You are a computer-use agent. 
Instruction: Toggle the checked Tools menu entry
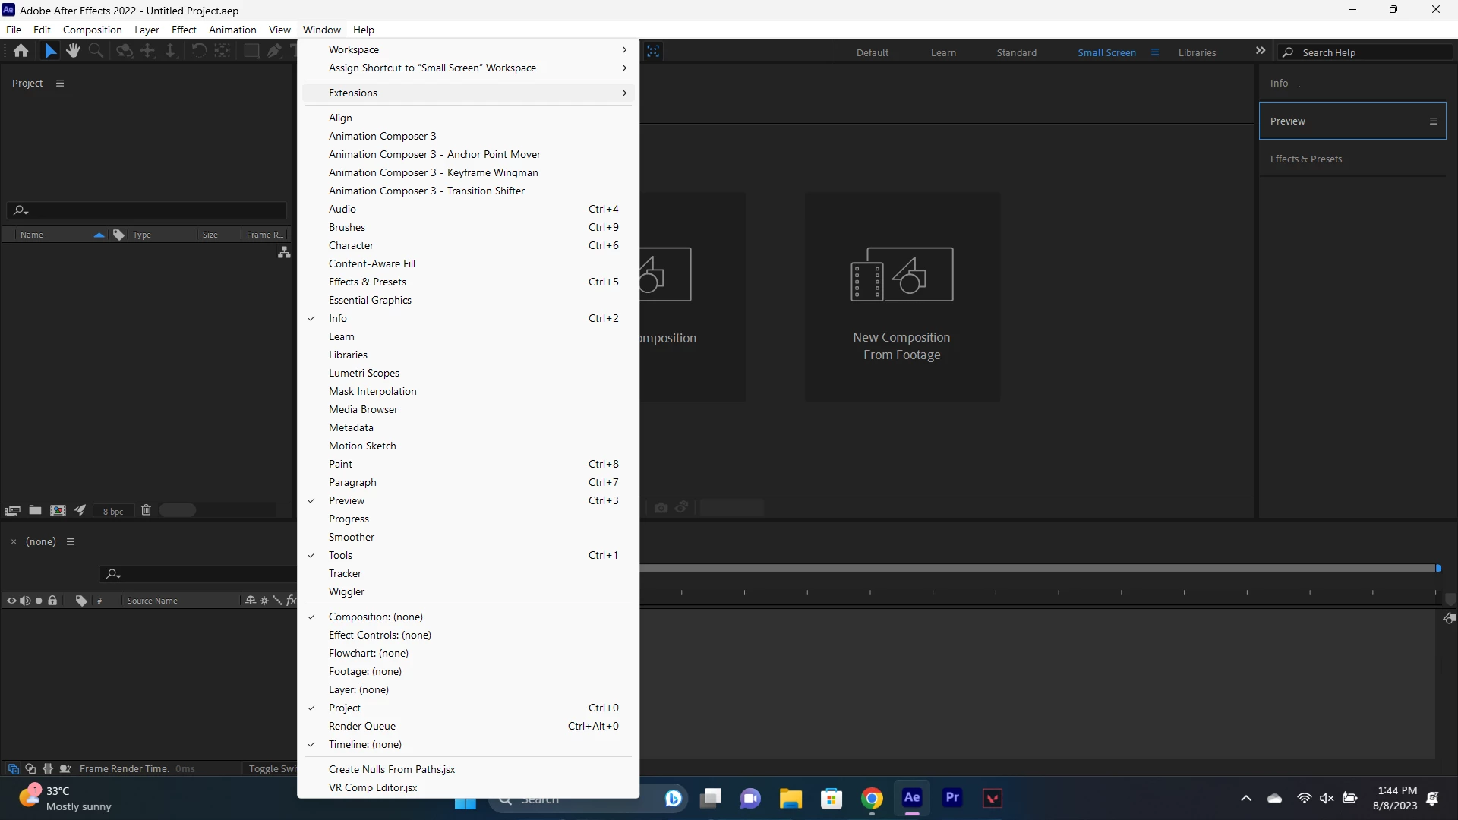pyautogui.click(x=340, y=555)
